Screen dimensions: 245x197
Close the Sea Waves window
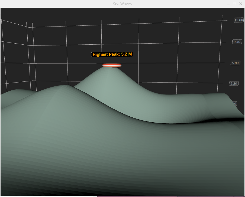(x=240, y=4)
